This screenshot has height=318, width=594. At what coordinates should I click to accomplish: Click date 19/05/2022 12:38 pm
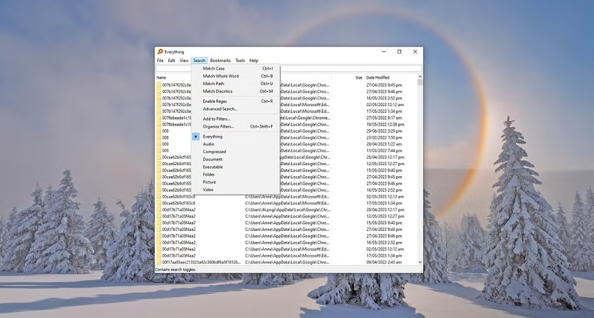(385, 124)
